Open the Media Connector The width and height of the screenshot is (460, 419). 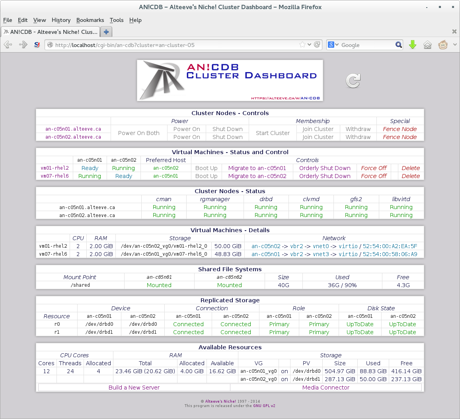click(x=326, y=387)
